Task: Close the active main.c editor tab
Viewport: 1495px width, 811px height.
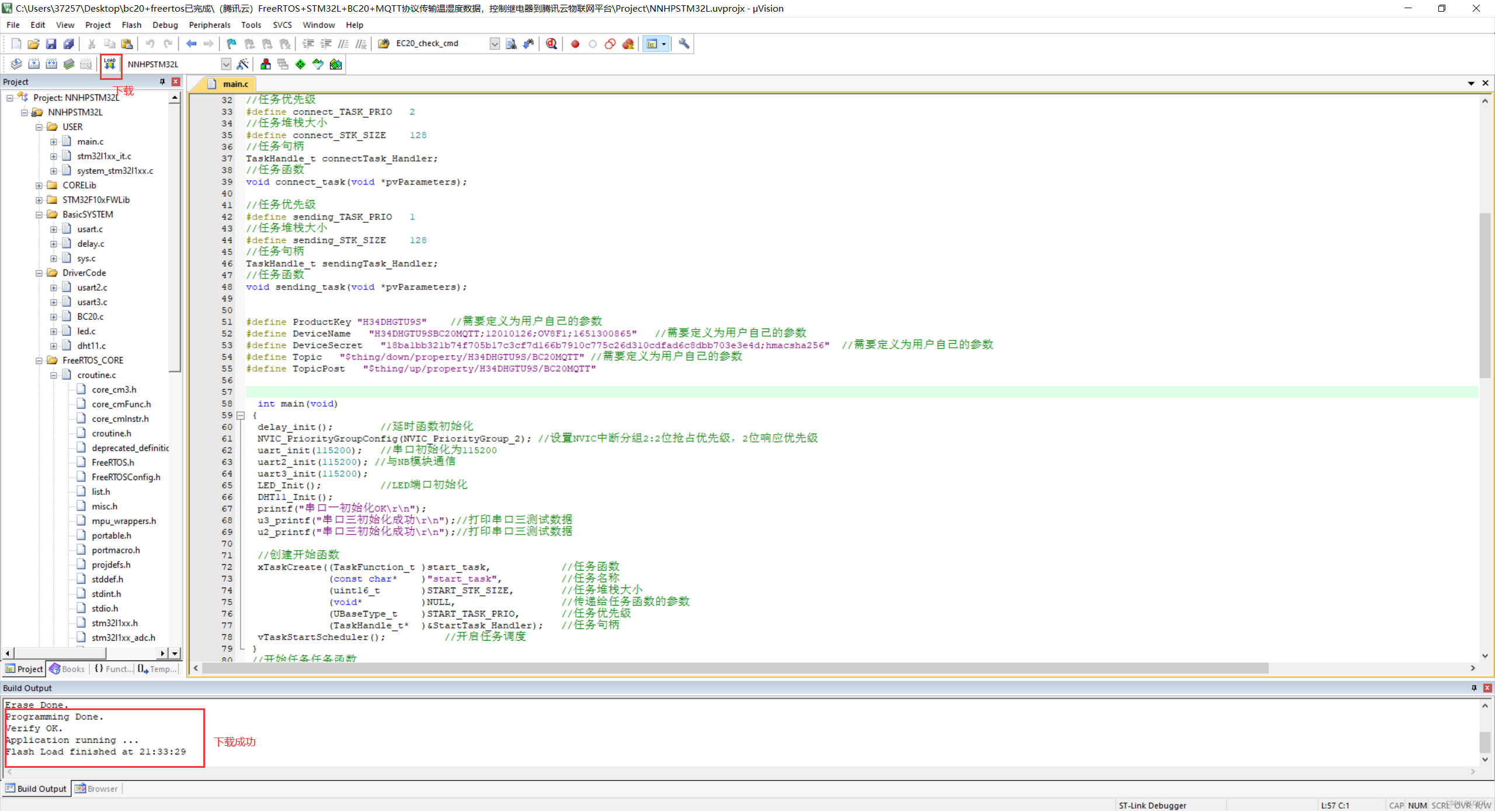Action: point(1486,83)
